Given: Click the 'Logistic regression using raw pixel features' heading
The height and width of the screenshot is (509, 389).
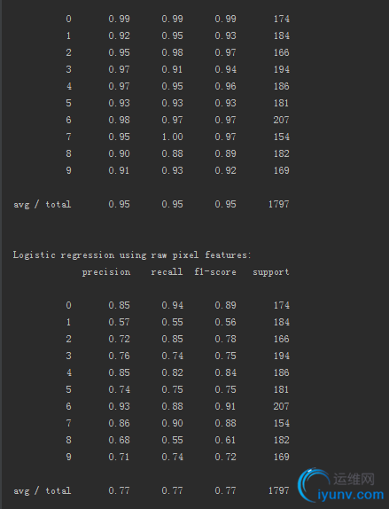Looking at the screenshot, I should pos(132,255).
